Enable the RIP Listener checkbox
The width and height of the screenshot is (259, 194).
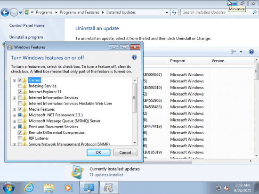tap(20, 138)
